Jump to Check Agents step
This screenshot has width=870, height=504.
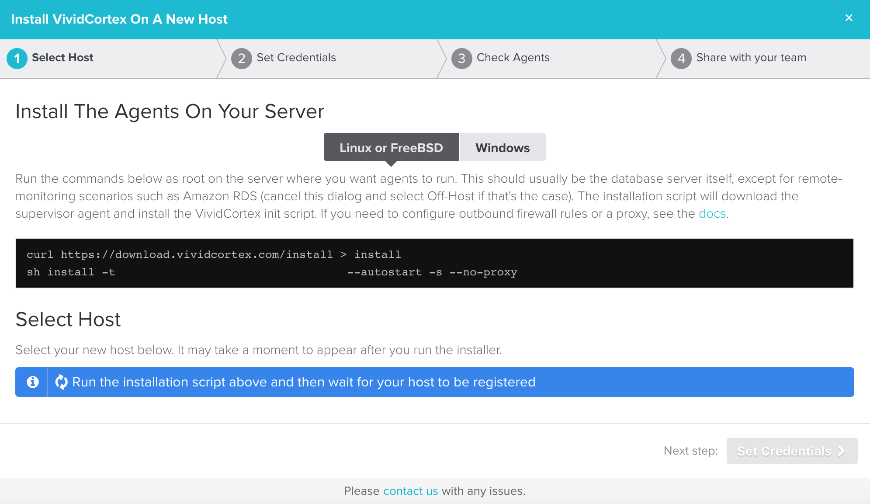tap(513, 58)
